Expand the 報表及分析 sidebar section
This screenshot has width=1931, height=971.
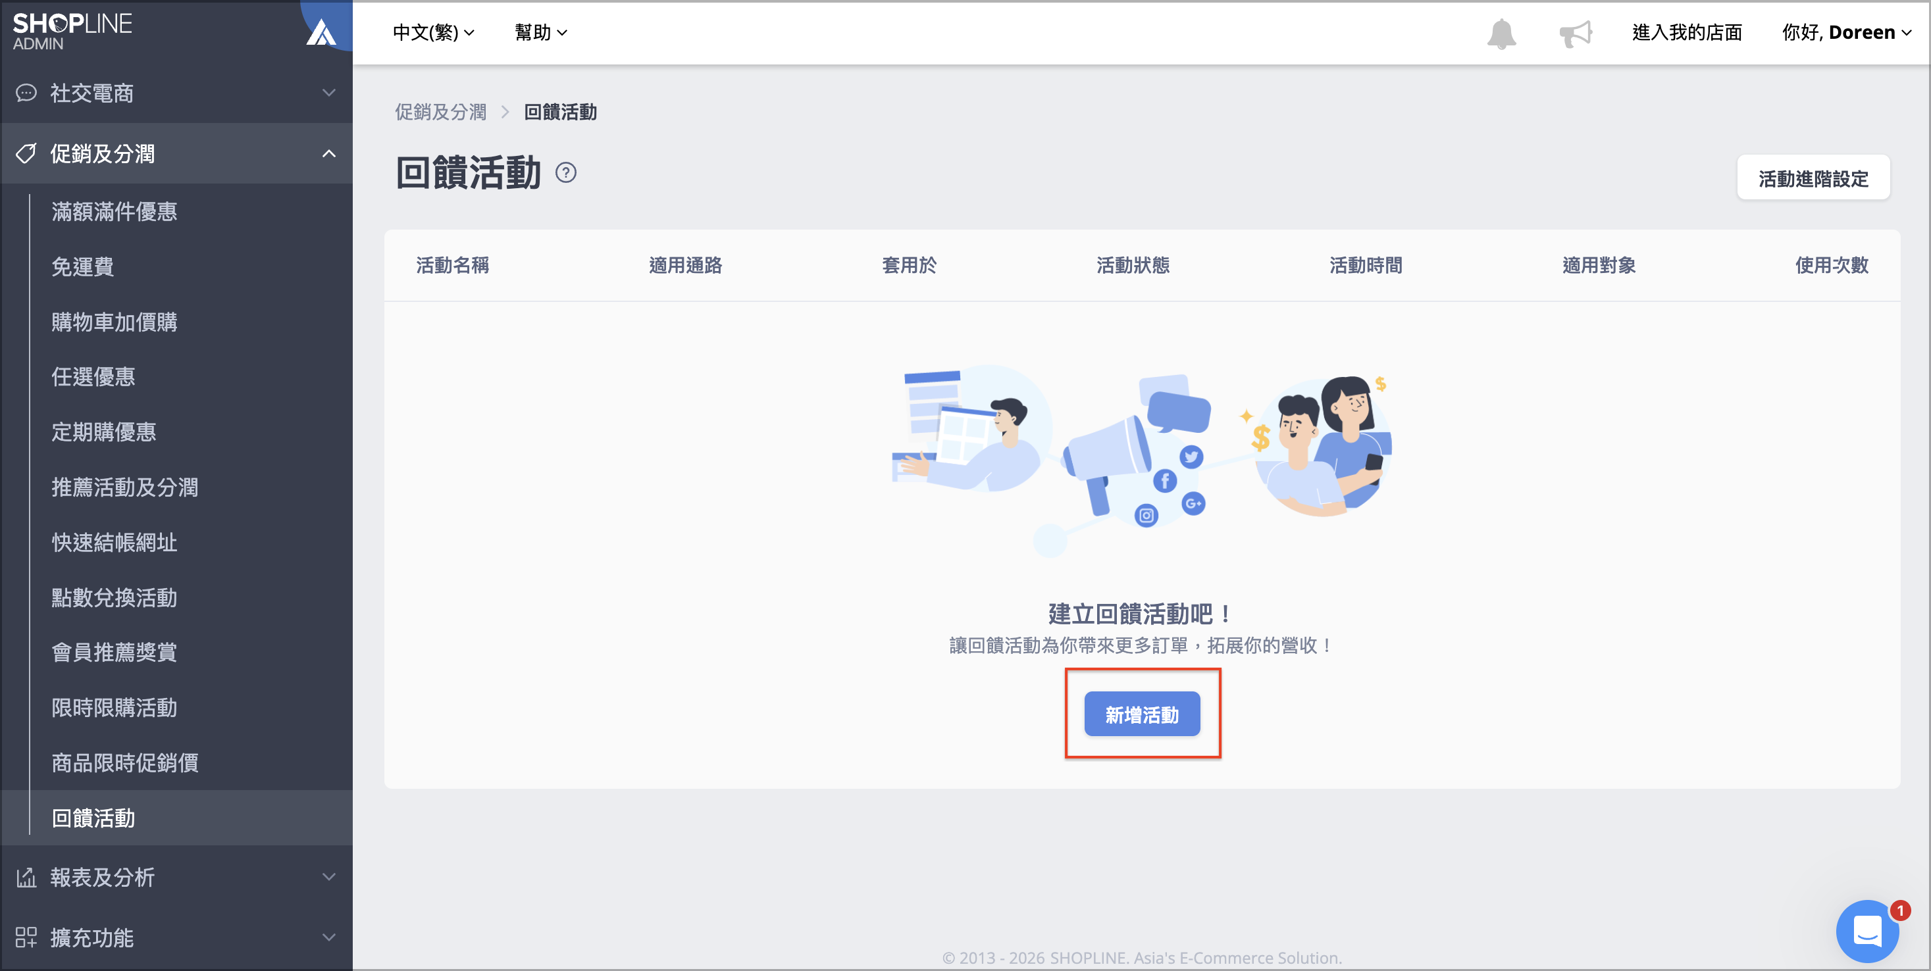click(x=177, y=878)
